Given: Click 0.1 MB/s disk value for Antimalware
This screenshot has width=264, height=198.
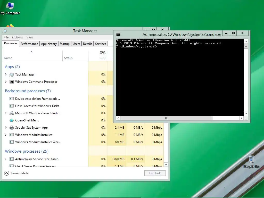Looking at the screenshot, I should click(137, 159).
